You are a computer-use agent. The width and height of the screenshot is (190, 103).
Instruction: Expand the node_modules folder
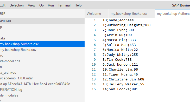(x=42, y=95)
